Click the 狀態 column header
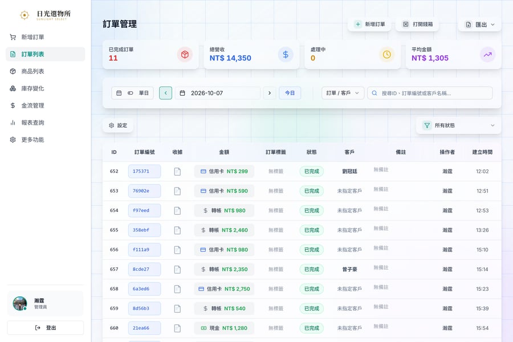Screen dimensions: 513x342 coord(311,152)
